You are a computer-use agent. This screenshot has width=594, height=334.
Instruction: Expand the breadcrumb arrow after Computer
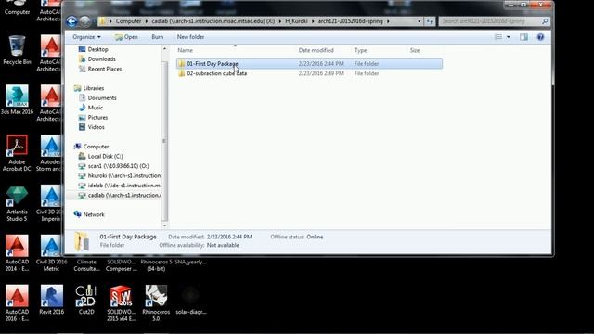(x=147, y=21)
